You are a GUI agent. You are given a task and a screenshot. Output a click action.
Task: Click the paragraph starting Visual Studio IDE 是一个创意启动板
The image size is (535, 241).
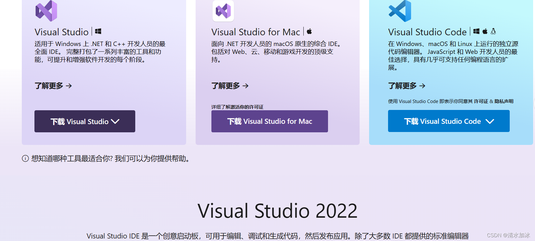click(277, 236)
